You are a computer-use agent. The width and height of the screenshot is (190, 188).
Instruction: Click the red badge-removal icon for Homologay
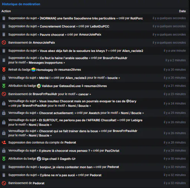click(x=4, y=70)
